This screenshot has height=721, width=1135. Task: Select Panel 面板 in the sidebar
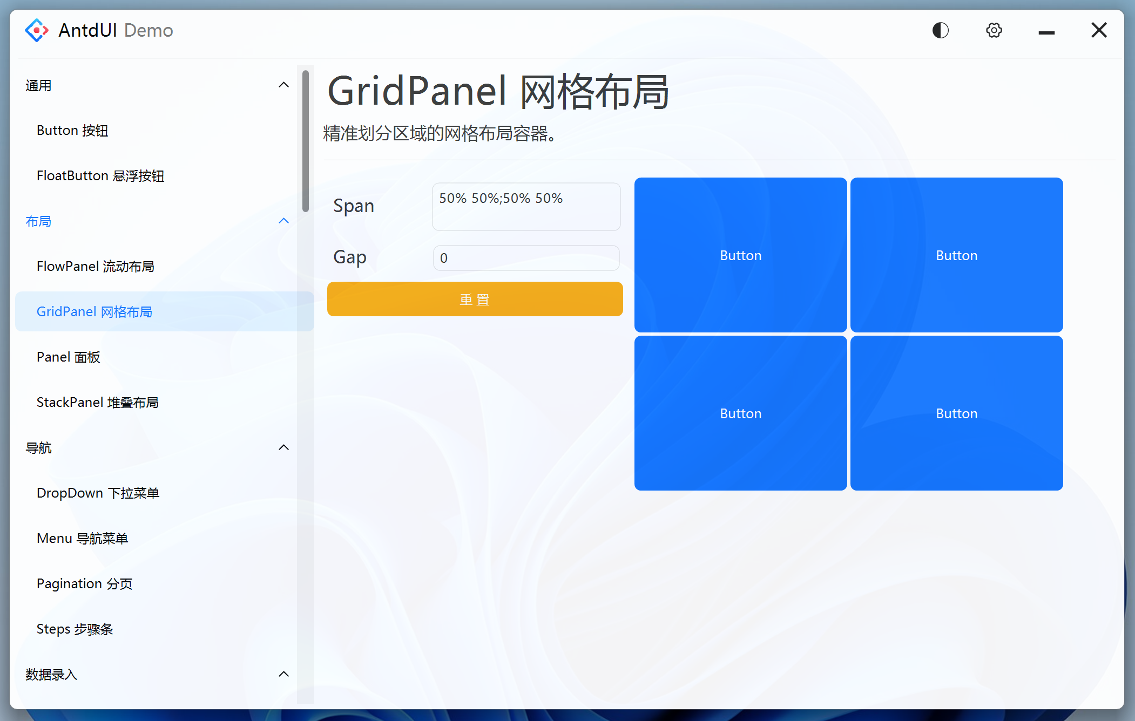pyautogui.click(x=68, y=357)
